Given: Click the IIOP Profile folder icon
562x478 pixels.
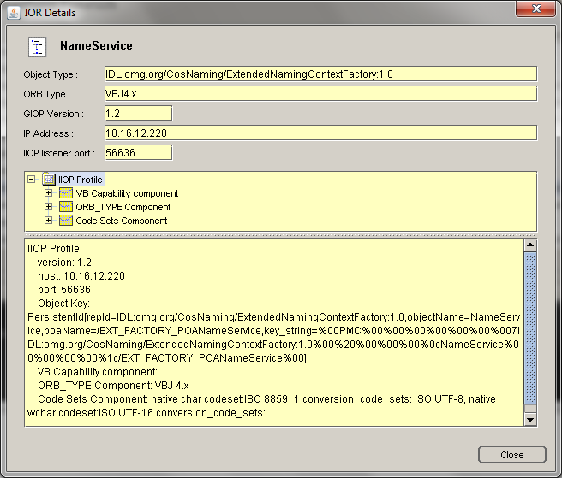Looking at the screenshot, I should point(48,179).
